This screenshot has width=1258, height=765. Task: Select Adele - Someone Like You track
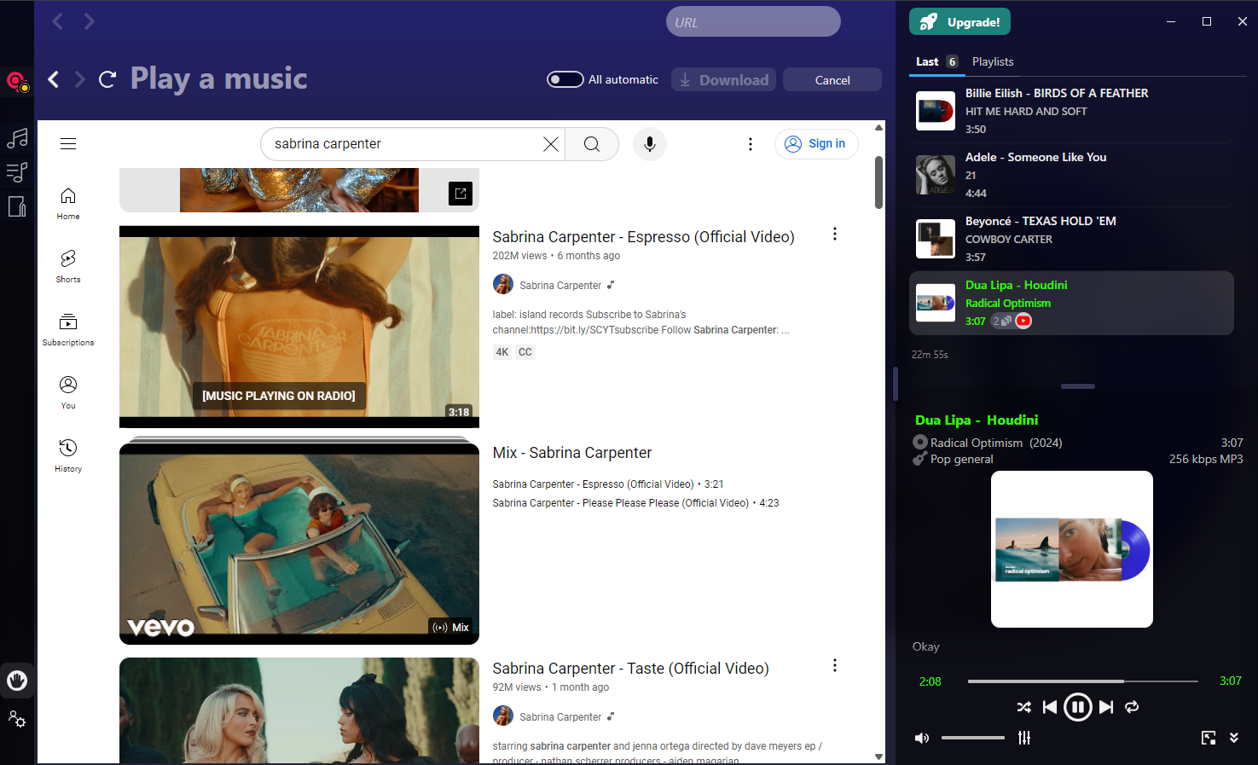(1070, 175)
